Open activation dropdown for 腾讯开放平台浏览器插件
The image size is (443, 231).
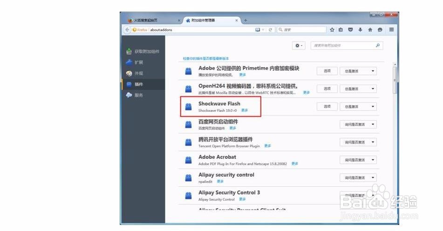(358, 142)
